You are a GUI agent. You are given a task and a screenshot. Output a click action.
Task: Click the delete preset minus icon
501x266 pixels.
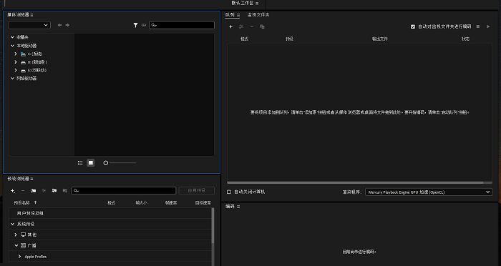tap(23, 191)
